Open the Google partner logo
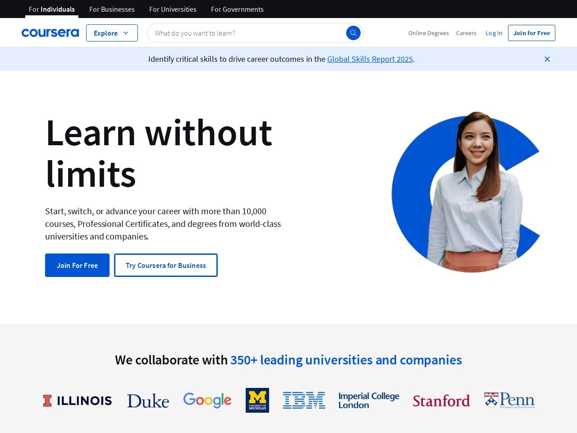The image size is (577, 433). (x=207, y=400)
